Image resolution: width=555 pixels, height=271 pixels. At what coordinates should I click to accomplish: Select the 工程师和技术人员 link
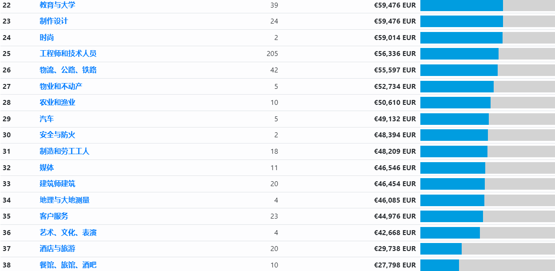[68, 53]
